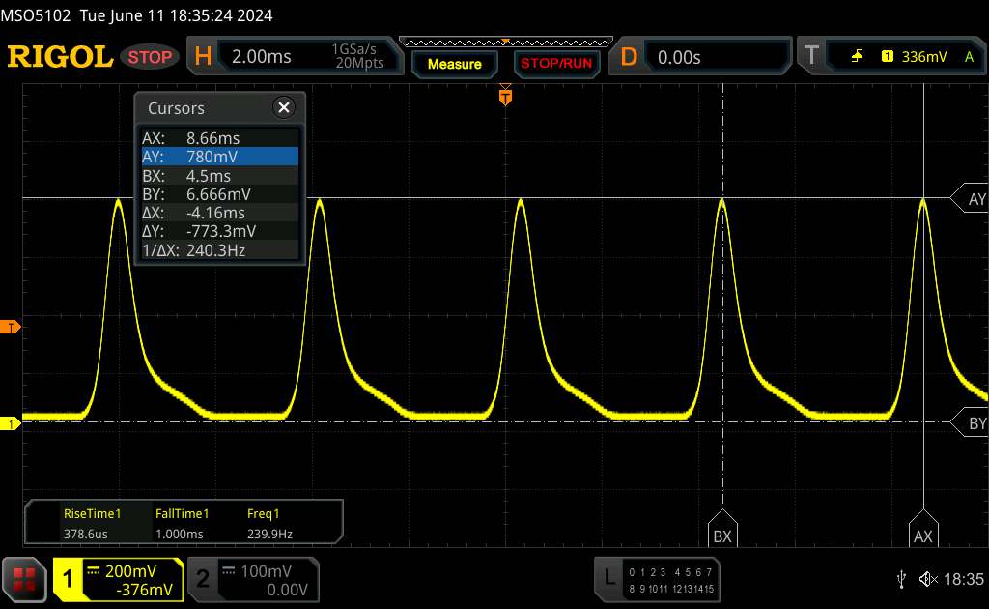Close the Cursors panel

[x=284, y=108]
